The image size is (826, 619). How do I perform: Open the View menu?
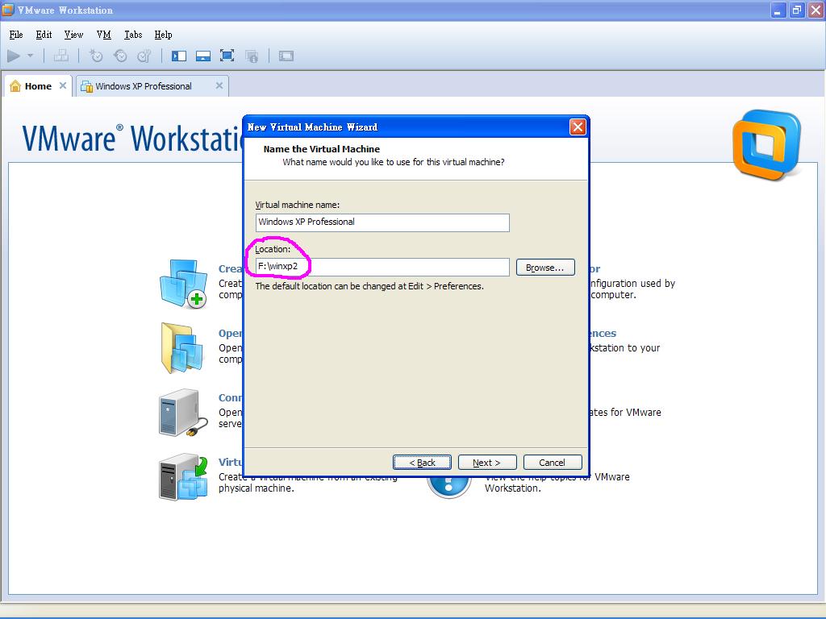(73, 35)
